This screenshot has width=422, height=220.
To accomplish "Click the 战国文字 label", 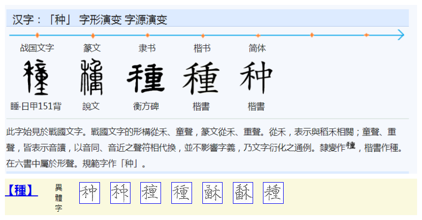I will pyautogui.click(x=37, y=48).
